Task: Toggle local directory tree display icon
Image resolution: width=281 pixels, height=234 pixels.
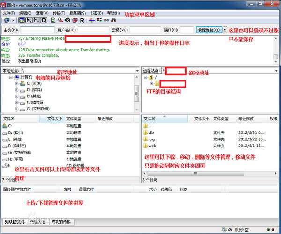Action: pyautogui.click(x=29, y=21)
